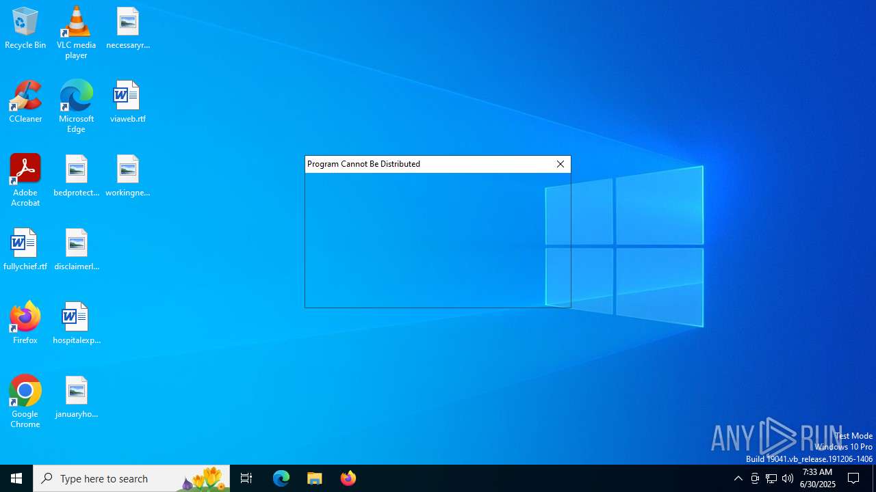Image resolution: width=876 pixels, height=492 pixels.
Task: Click the 'Program Cannot Be Distributed' title text
Action: [363, 164]
